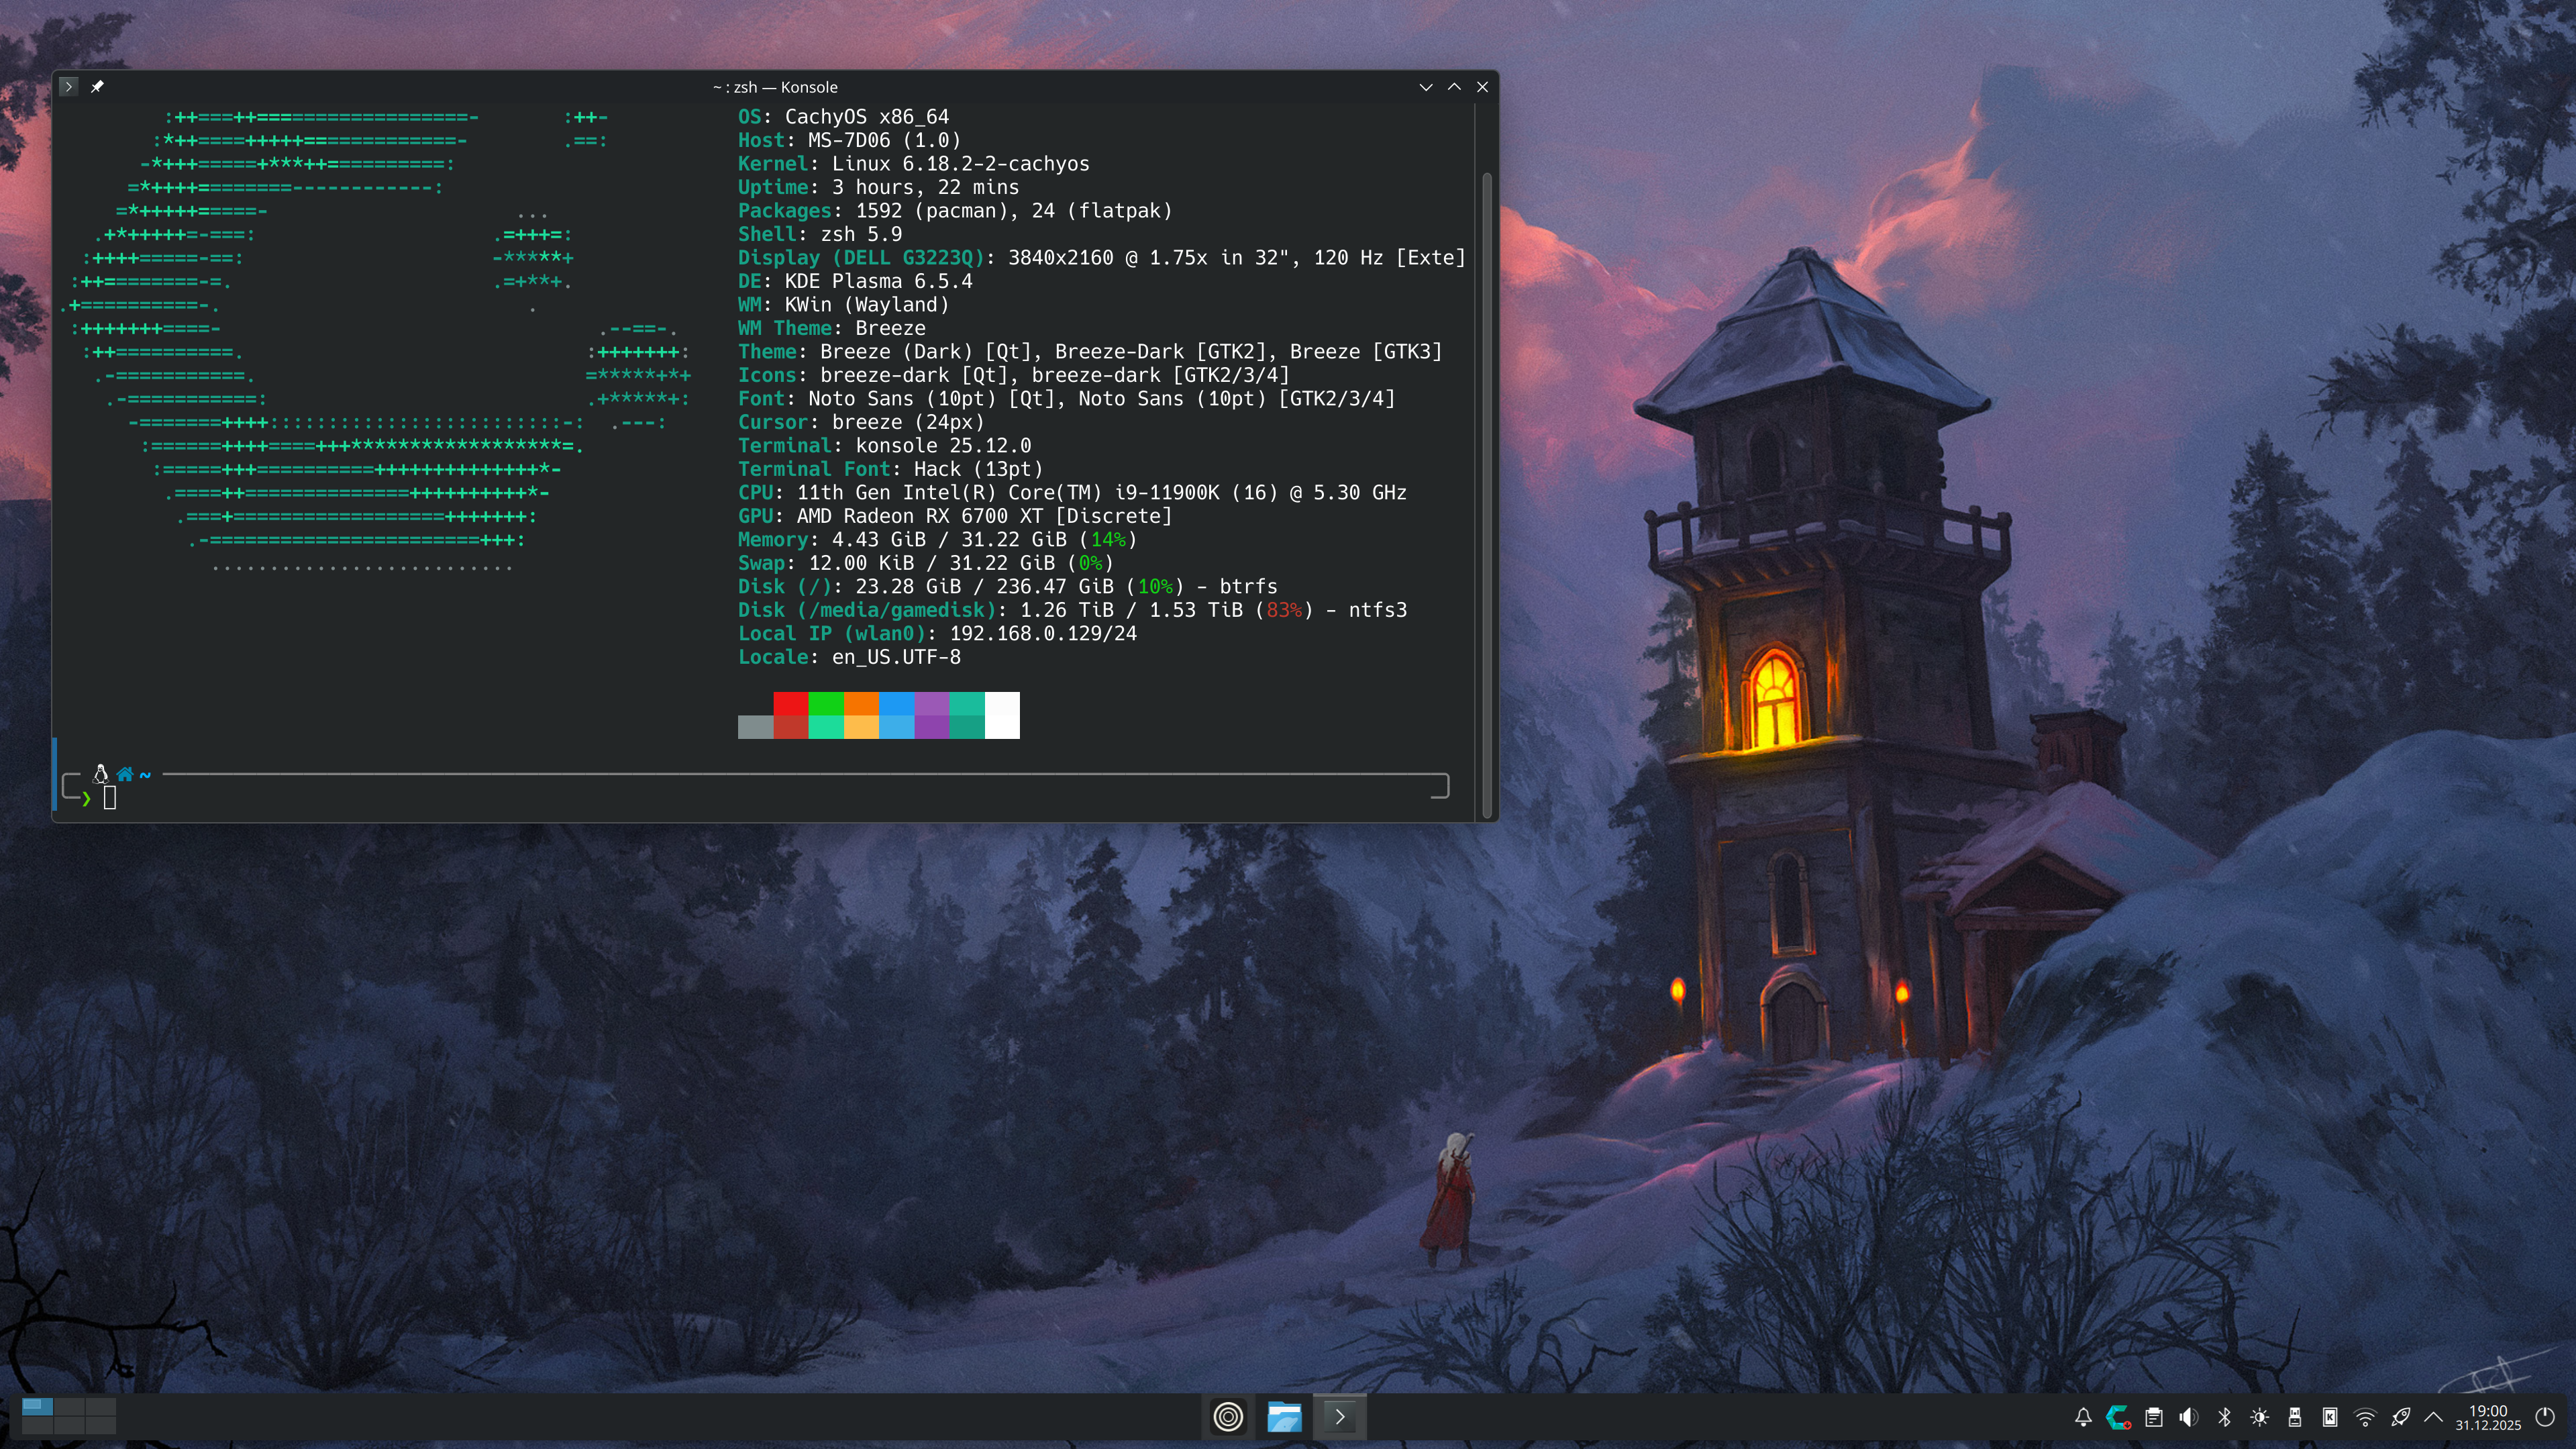Close the Konsole window
The width and height of the screenshot is (2576, 1449).
[x=1483, y=87]
